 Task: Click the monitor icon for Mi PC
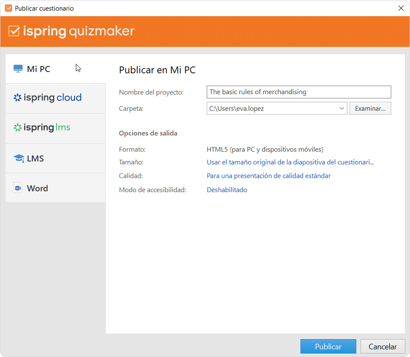pos(18,69)
